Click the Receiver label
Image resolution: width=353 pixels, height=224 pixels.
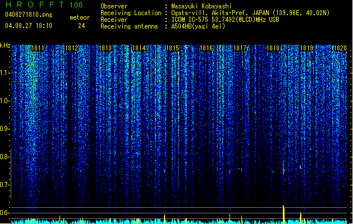(114, 20)
